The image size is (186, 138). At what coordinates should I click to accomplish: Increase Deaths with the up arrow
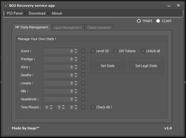(x=76, y=73)
